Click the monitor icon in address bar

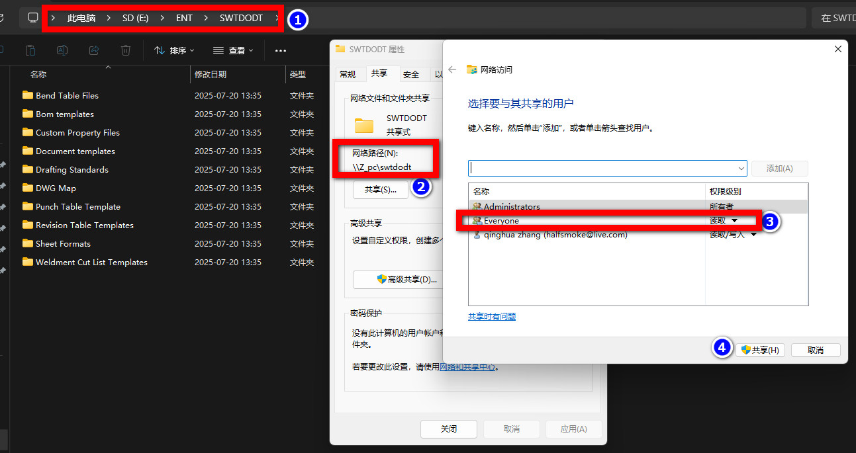[33, 18]
